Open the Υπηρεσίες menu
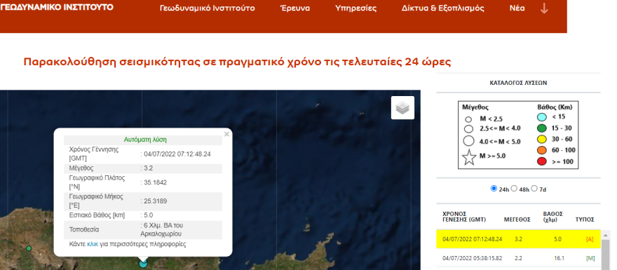 355,8
